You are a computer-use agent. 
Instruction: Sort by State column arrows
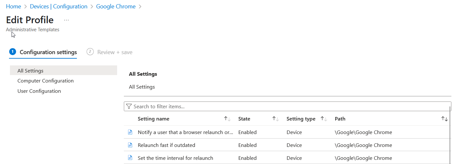pos(276,119)
